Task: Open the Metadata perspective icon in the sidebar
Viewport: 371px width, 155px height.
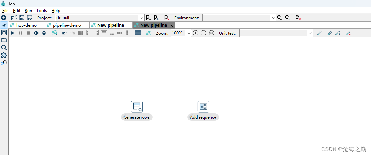Action: 4,33
